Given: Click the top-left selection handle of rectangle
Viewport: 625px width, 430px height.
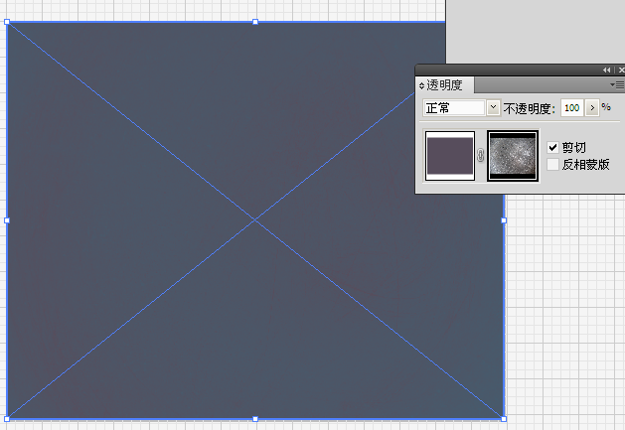Looking at the screenshot, I should click(7, 22).
